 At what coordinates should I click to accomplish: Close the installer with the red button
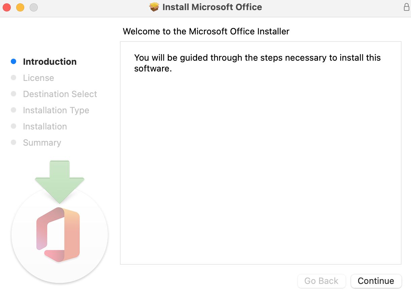tap(7, 7)
